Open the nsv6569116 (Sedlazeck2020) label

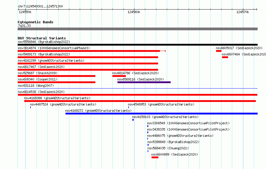click(x=140, y=79)
